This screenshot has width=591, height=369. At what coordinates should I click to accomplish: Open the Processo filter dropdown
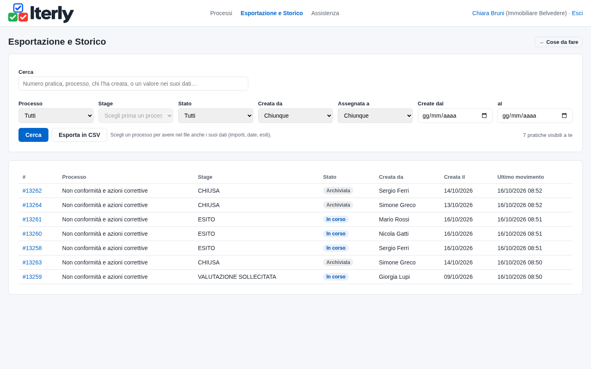[x=56, y=116]
